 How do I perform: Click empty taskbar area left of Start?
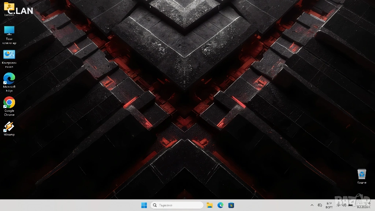pyautogui.click(x=73, y=205)
